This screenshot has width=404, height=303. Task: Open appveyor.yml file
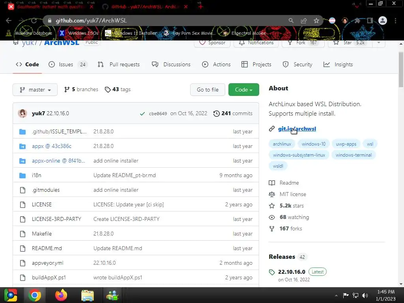[47, 263]
